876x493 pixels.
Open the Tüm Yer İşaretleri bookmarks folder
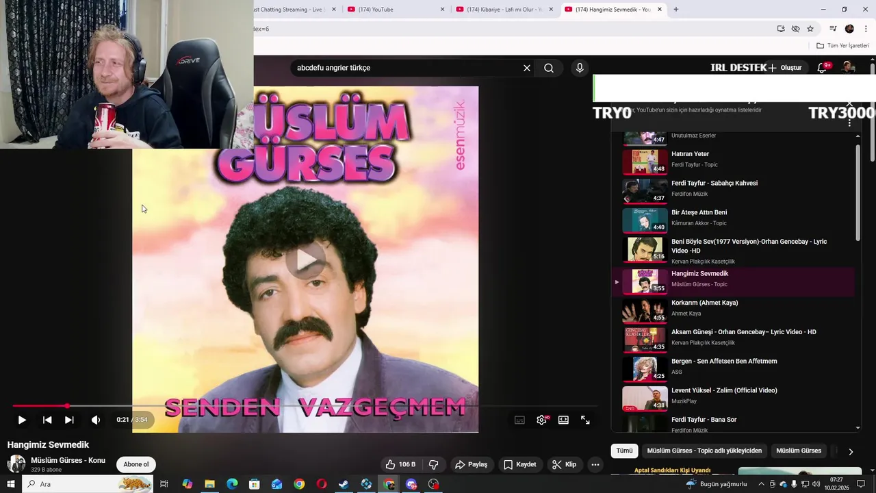843,45
